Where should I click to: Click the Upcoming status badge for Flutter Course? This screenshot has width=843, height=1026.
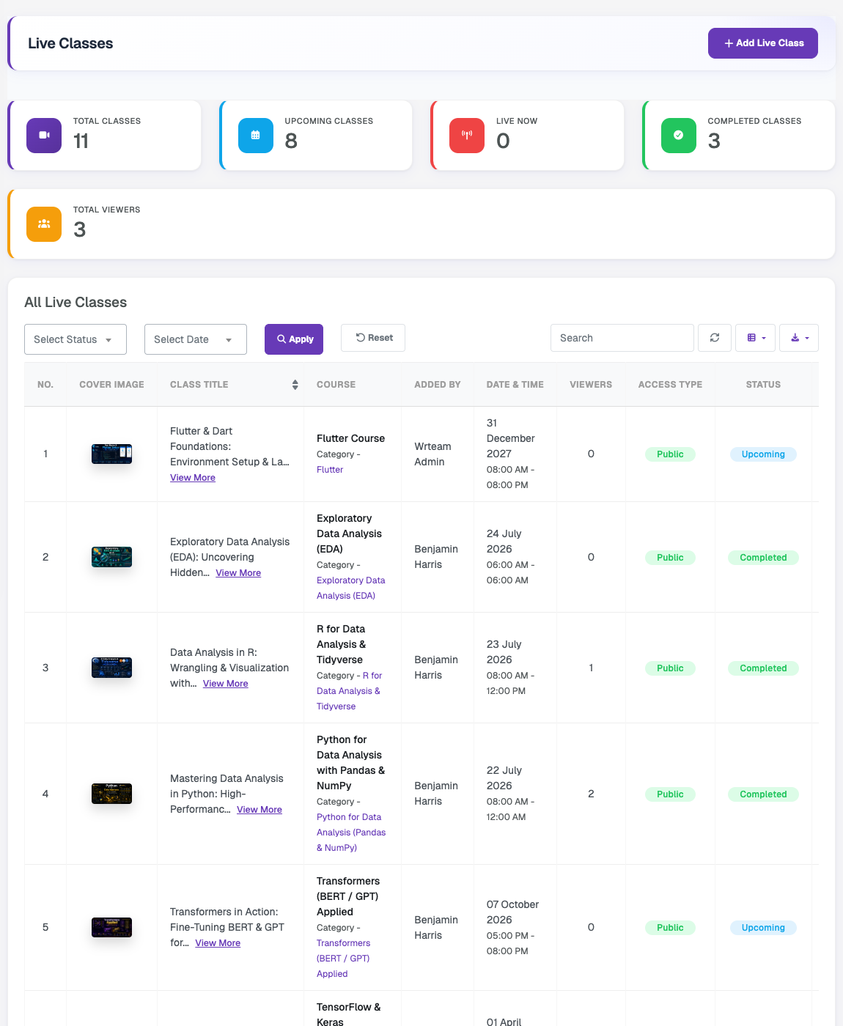click(x=763, y=454)
